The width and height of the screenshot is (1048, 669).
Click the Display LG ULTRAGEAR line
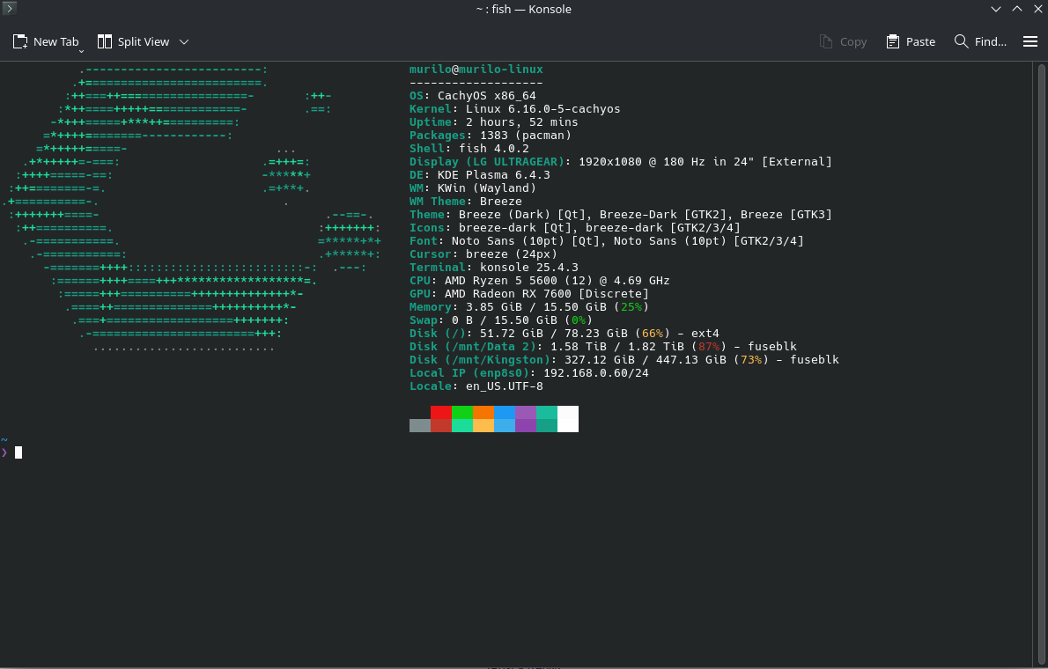click(621, 162)
